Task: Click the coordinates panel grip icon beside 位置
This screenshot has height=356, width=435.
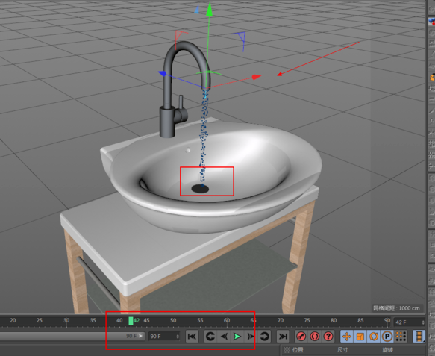Action: [287, 350]
